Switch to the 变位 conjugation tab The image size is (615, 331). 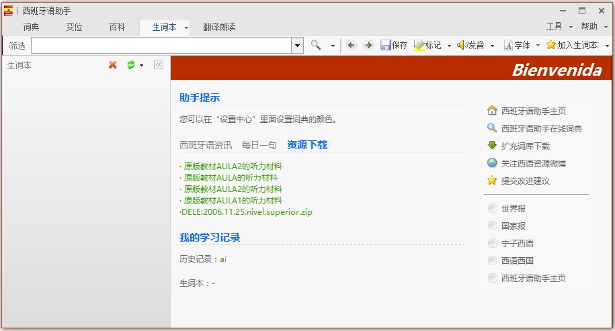(74, 27)
